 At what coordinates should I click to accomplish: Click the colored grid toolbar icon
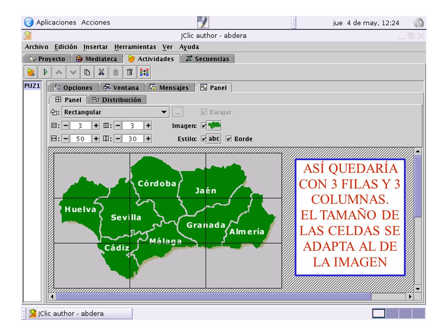pyautogui.click(x=144, y=72)
